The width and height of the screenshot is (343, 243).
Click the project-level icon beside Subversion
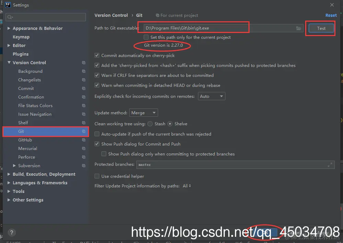84,166
